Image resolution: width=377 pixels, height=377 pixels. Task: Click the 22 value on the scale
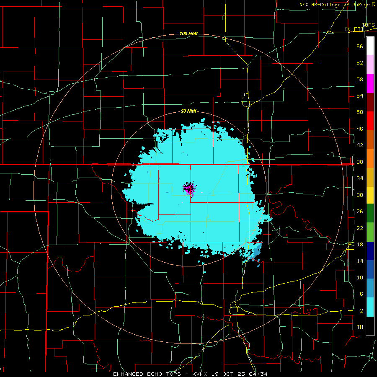click(x=360, y=228)
